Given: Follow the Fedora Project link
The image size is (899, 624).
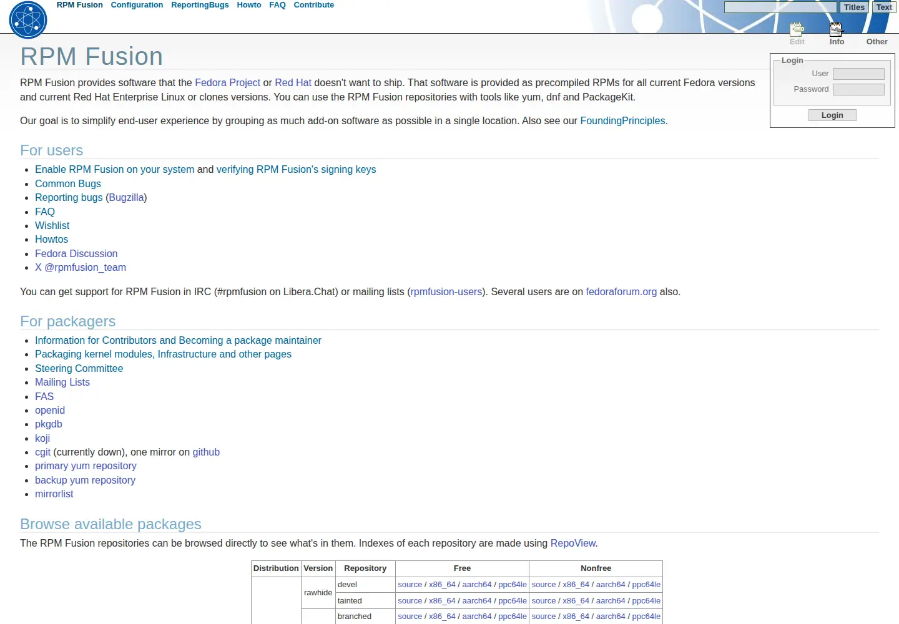Looking at the screenshot, I should (x=227, y=82).
